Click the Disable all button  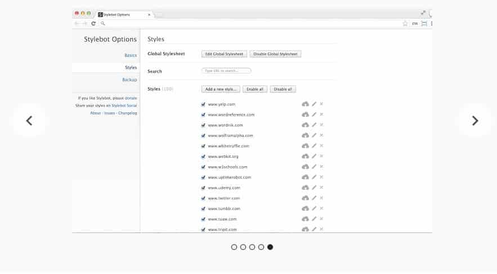tap(283, 89)
